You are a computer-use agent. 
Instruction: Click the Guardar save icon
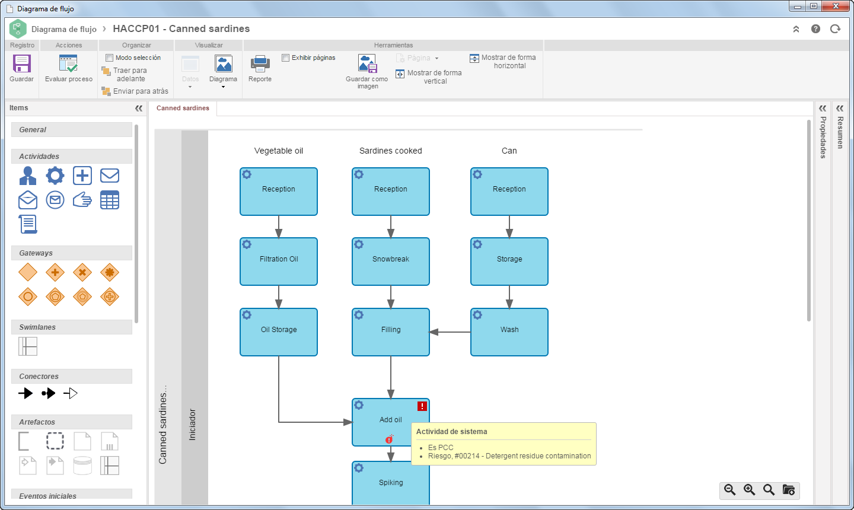point(22,63)
